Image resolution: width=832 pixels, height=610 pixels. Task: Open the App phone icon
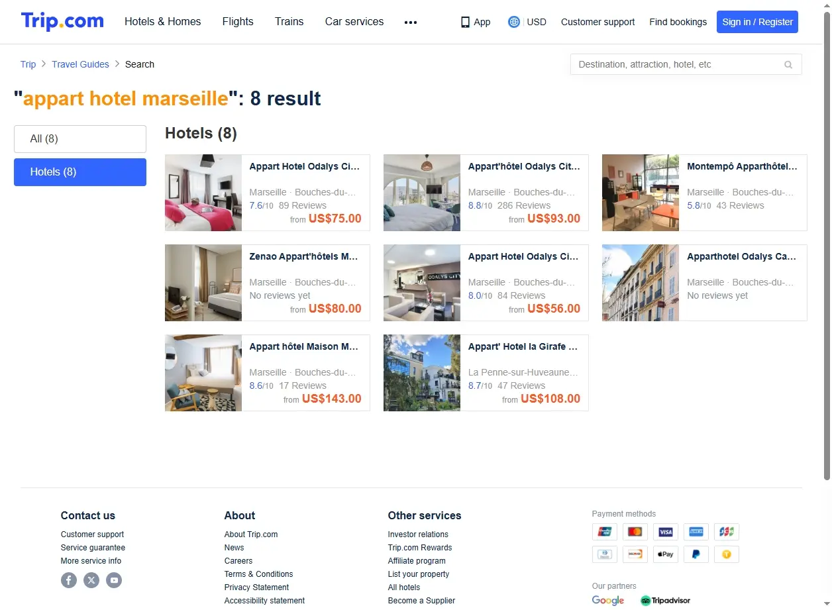(465, 22)
